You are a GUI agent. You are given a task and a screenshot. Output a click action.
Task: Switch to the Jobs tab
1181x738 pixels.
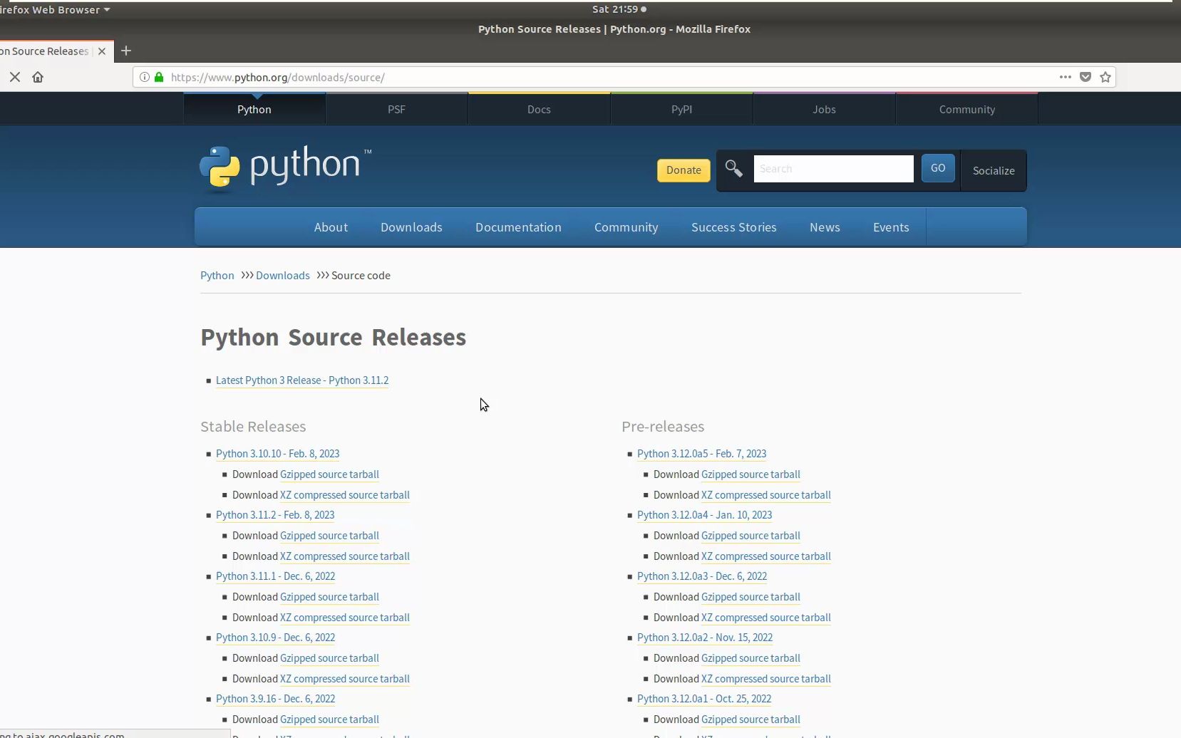click(x=824, y=109)
